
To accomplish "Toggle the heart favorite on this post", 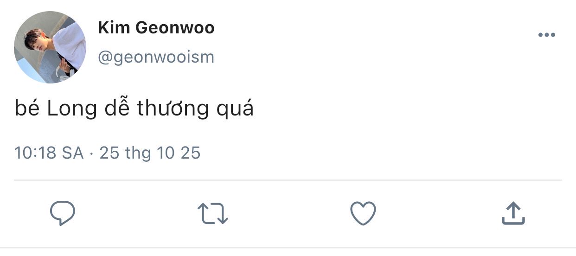I will 363,214.
